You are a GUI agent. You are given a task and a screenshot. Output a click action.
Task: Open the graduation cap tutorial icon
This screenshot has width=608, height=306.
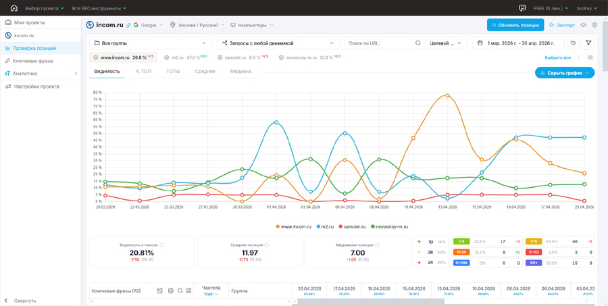(x=583, y=25)
